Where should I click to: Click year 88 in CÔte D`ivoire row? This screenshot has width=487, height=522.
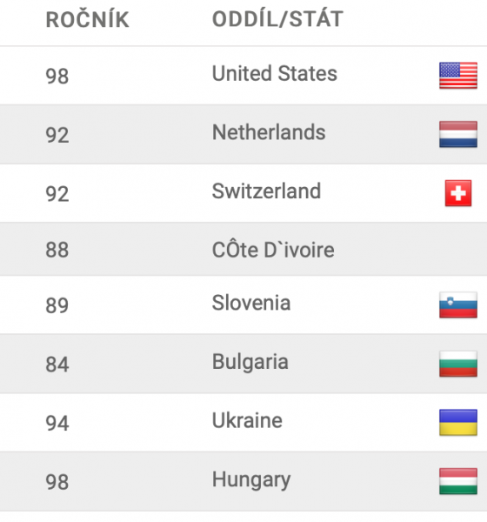point(57,250)
